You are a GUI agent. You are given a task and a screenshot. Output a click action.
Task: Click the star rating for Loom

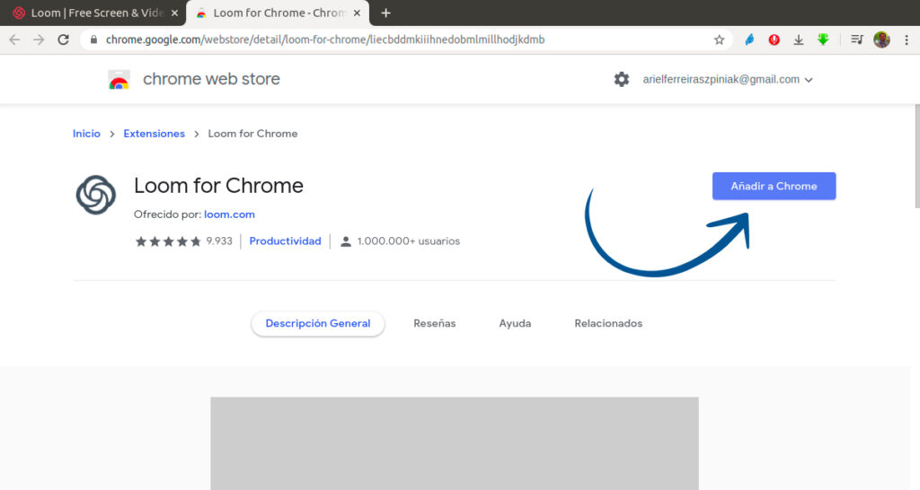[x=168, y=241]
